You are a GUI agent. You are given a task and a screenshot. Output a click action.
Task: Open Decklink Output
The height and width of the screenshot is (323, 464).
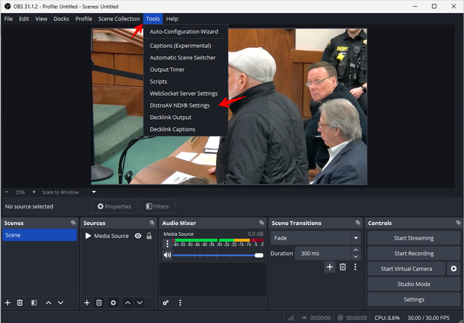coord(186,118)
